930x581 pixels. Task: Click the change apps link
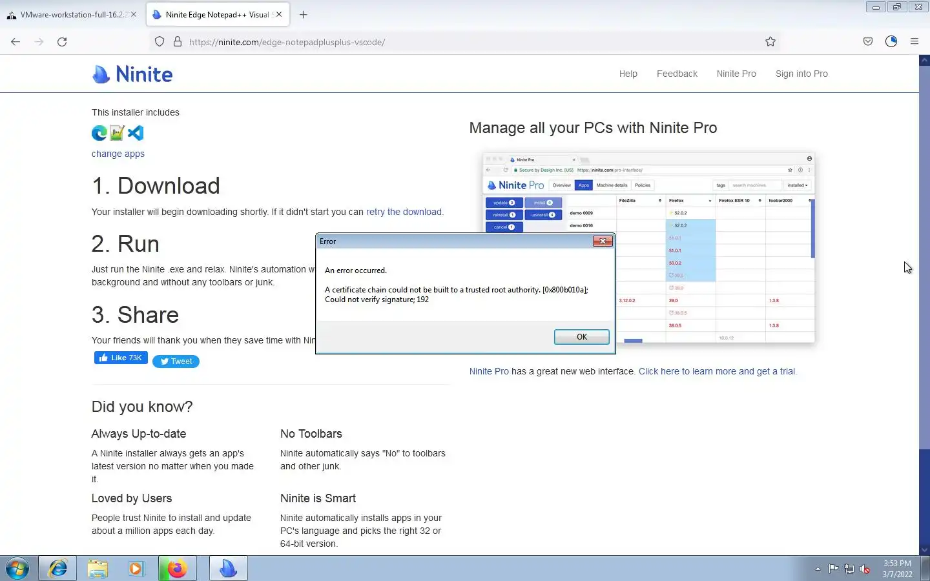118,154
